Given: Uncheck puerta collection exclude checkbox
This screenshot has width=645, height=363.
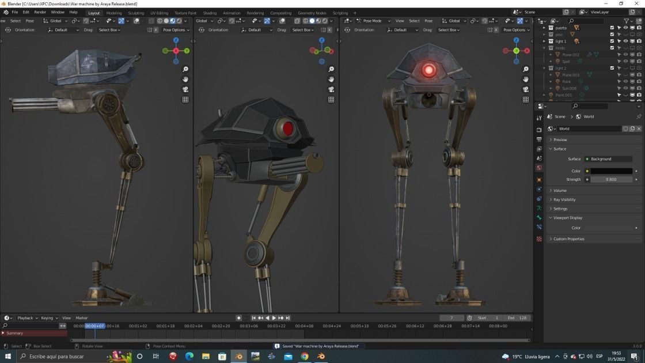Looking at the screenshot, I should coord(612,28).
